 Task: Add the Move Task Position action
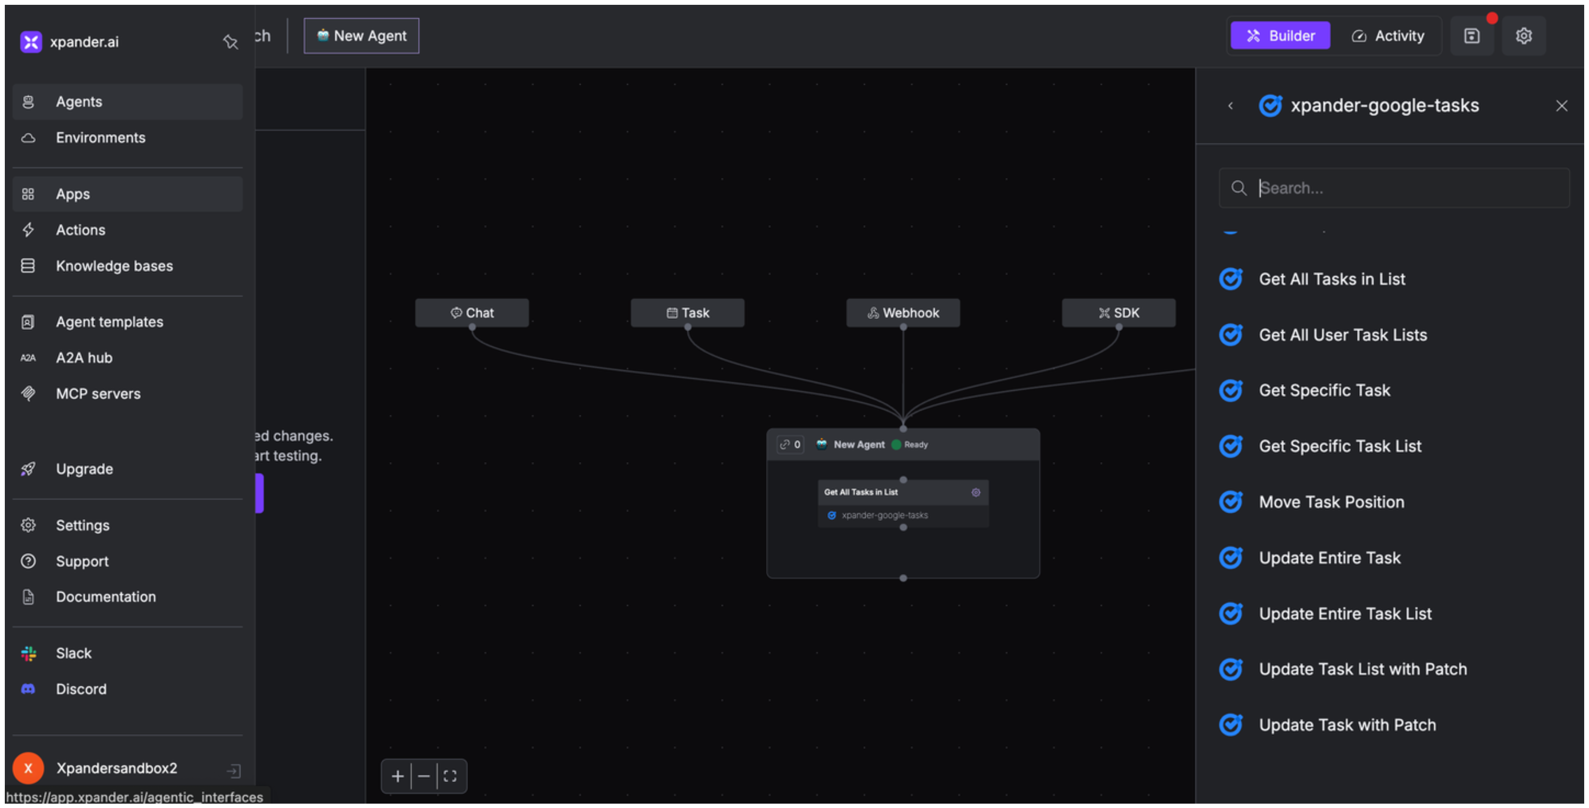1331,502
